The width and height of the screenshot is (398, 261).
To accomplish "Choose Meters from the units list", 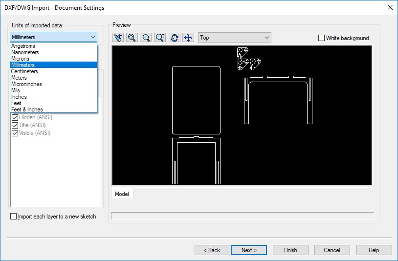I will pos(54,78).
